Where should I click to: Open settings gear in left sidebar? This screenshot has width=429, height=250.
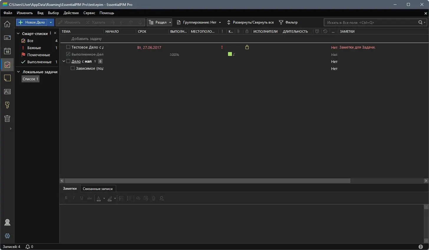click(x=7, y=236)
